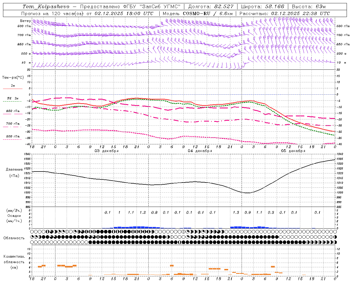Image resolution: width=351 pixels, height=281 pixels.
Task: Click the (мм/3ч.) precipitation unit label
Action: [14, 210]
